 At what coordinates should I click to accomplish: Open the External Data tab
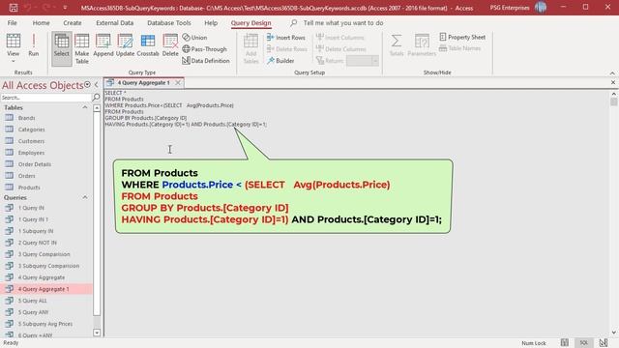(x=114, y=23)
